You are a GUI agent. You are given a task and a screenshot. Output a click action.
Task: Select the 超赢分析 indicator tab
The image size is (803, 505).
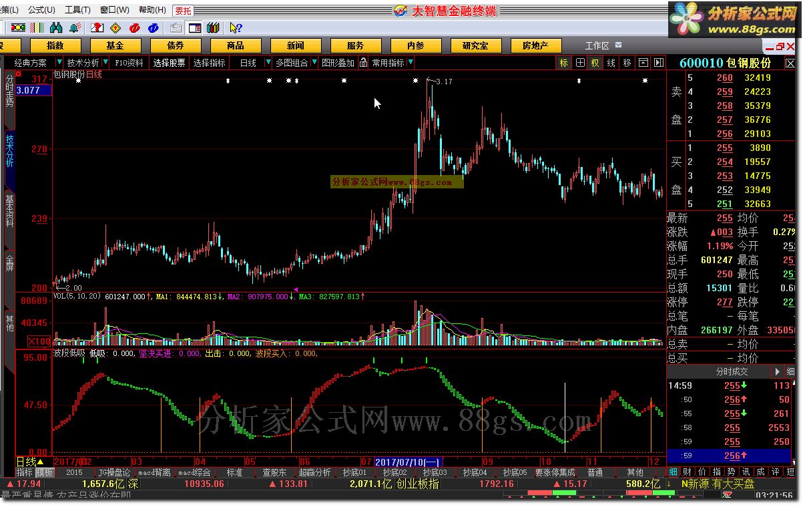click(314, 472)
